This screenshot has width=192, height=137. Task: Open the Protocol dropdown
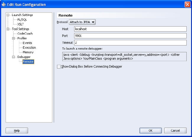point(82,22)
